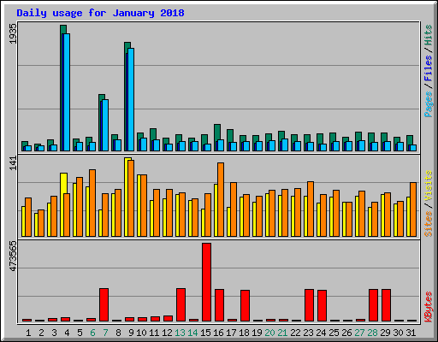Click the cyan Pages bar for day 7
Screen dimensions: 438x342
pyautogui.click(x=105, y=125)
